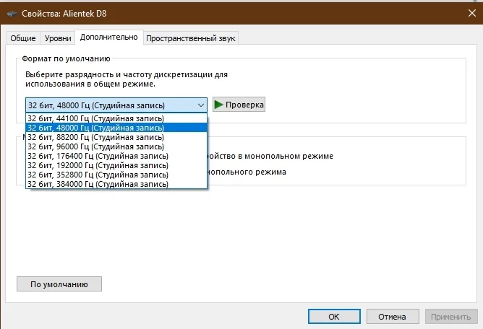Choose 32 бит, 44100 Гц option
The image size is (483, 329).
(116, 118)
